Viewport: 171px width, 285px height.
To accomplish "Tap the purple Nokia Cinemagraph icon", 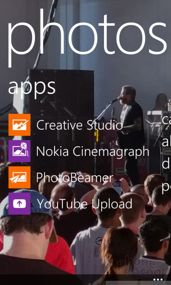I will 20,151.
